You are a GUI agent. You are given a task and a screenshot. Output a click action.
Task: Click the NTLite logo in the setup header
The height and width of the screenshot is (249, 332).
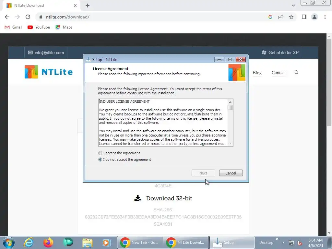(x=237, y=73)
